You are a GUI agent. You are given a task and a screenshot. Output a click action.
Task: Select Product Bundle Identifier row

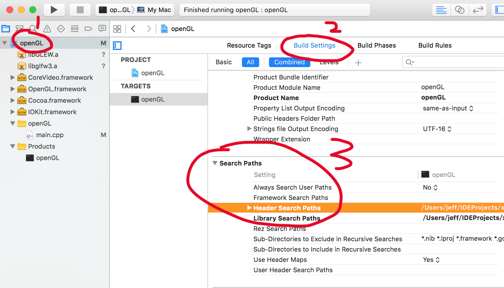356,77
